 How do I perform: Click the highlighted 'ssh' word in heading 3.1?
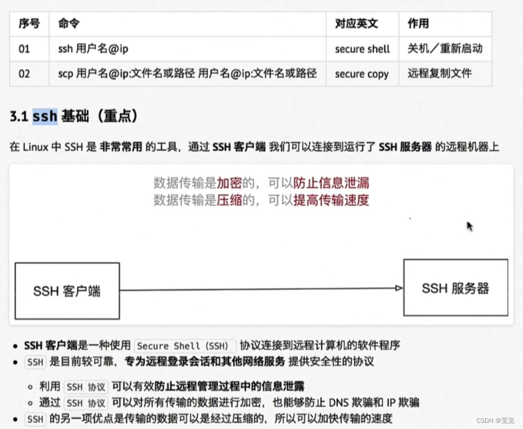coord(45,116)
